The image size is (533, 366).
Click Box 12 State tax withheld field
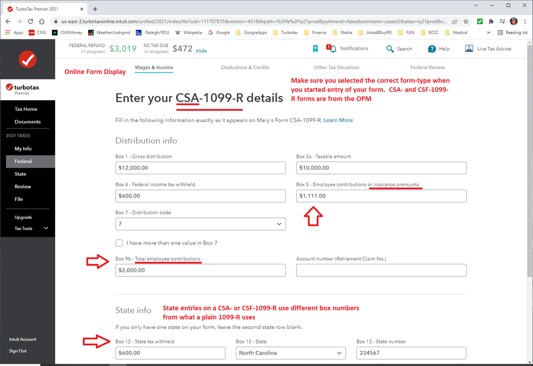pos(170,353)
